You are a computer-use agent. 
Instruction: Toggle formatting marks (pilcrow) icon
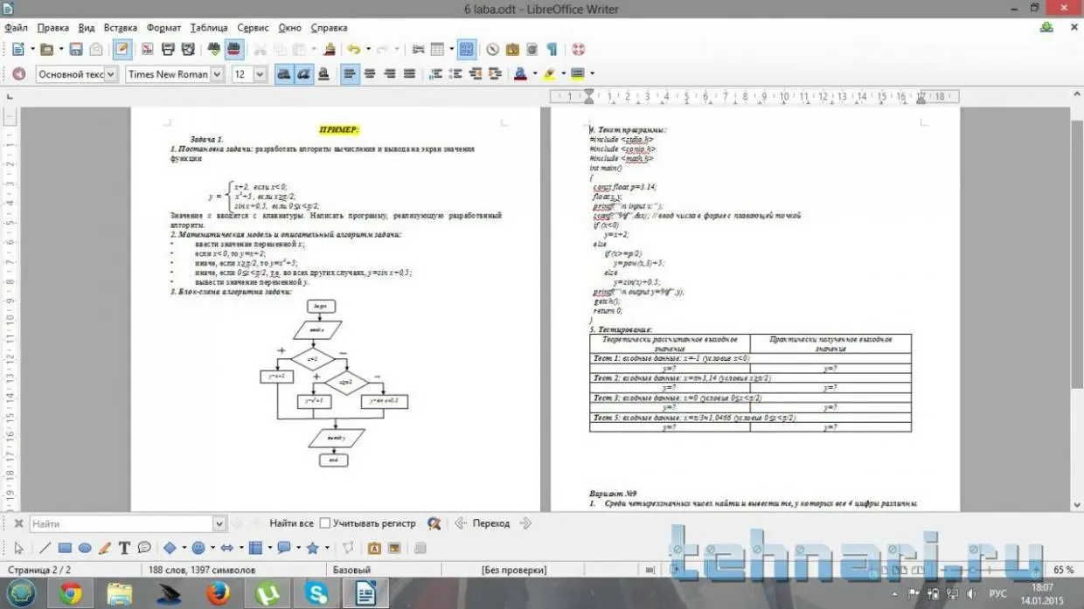(552, 50)
